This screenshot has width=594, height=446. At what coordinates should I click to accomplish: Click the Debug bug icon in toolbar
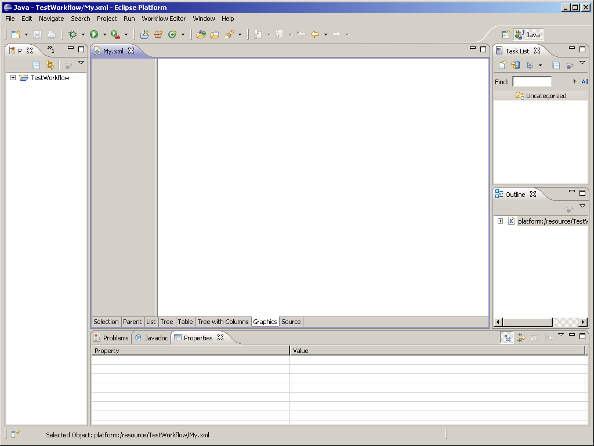pyautogui.click(x=73, y=35)
